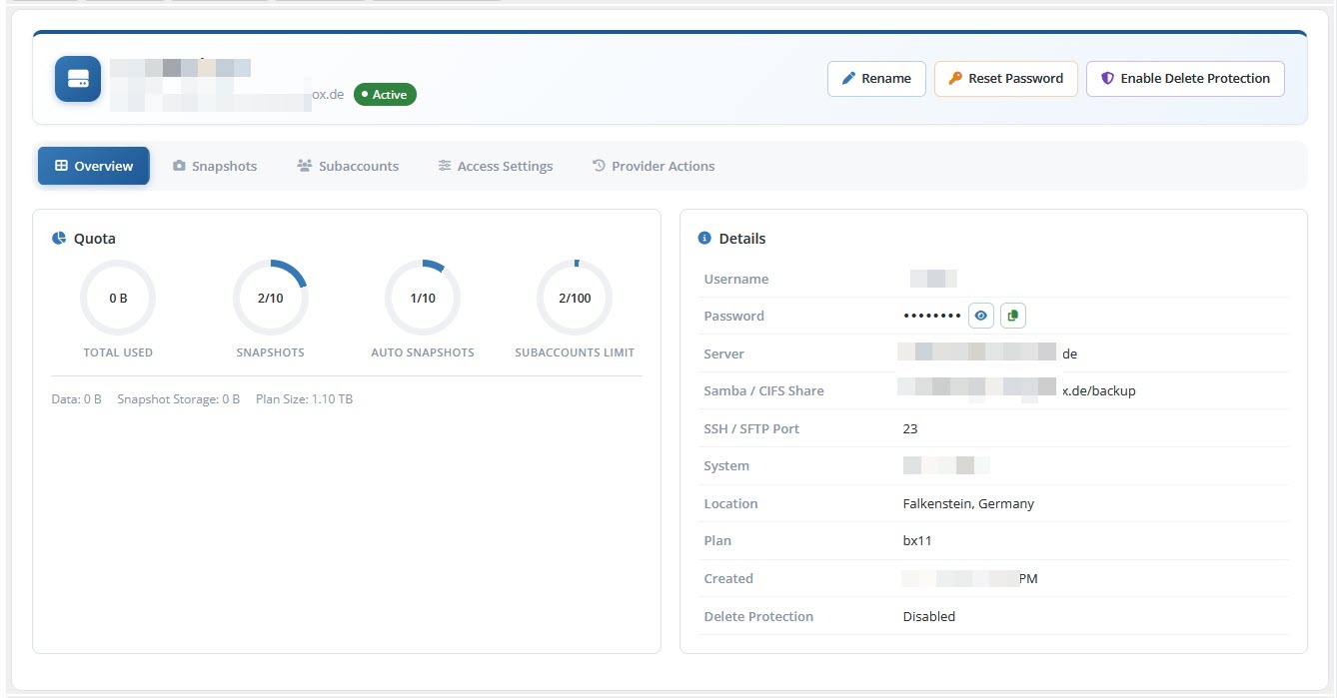1337x698 pixels.
Task: Click 'Snapshot Storage: 0 B' text
Action: tap(179, 399)
